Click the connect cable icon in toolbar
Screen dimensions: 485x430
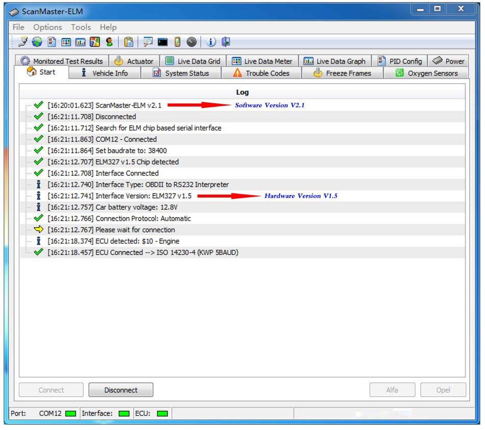(x=23, y=42)
